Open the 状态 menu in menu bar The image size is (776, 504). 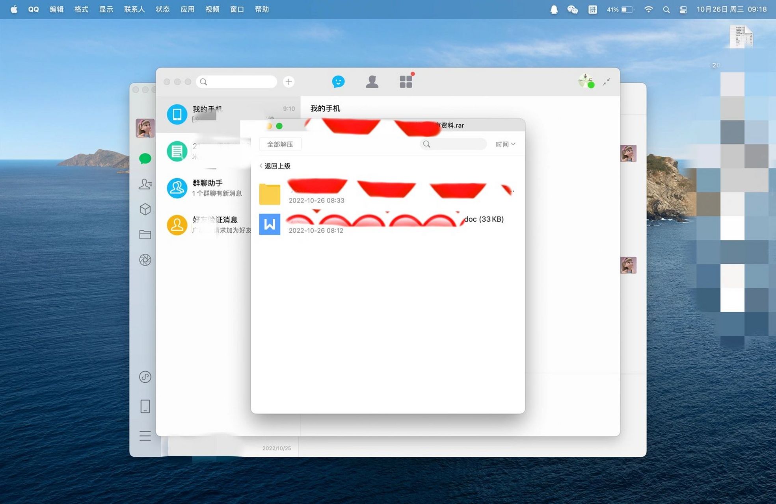pyautogui.click(x=162, y=9)
